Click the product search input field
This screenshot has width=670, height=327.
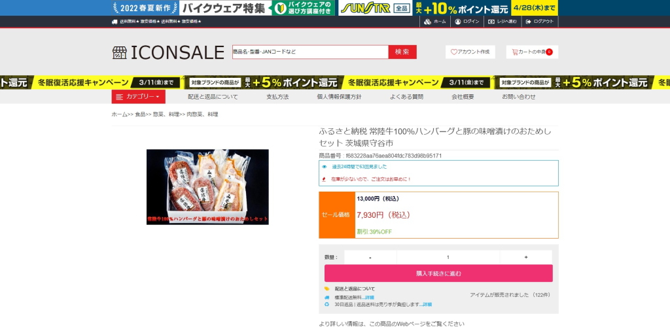point(310,52)
